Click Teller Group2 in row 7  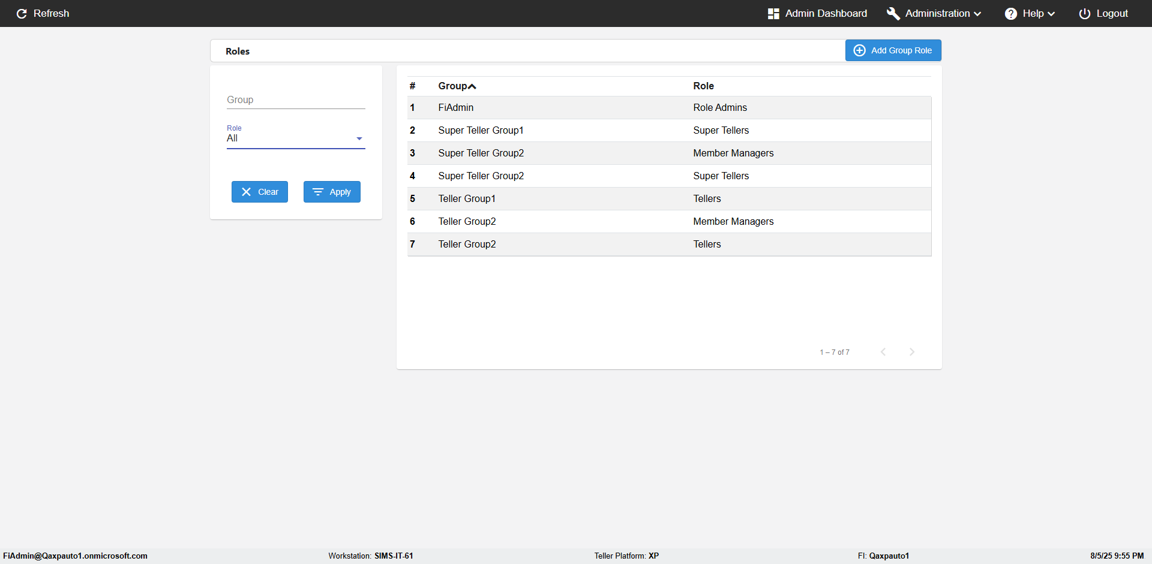click(467, 244)
